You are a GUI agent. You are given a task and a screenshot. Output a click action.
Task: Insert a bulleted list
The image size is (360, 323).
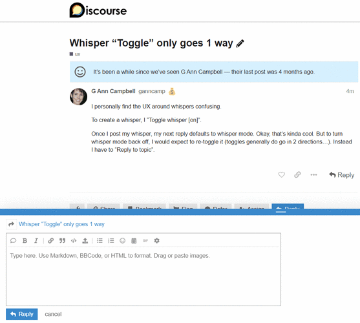click(x=100, y=241)
